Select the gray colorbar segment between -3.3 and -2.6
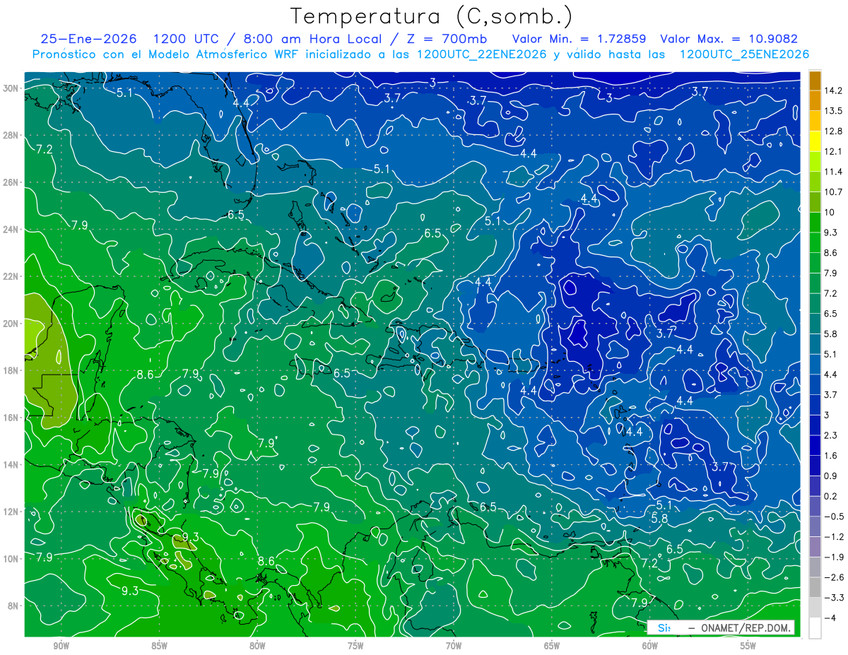848x655 pixels. pos(815,587)
